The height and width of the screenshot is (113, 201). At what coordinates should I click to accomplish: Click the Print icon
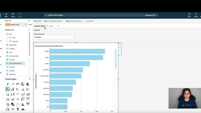tap(189, 15)
